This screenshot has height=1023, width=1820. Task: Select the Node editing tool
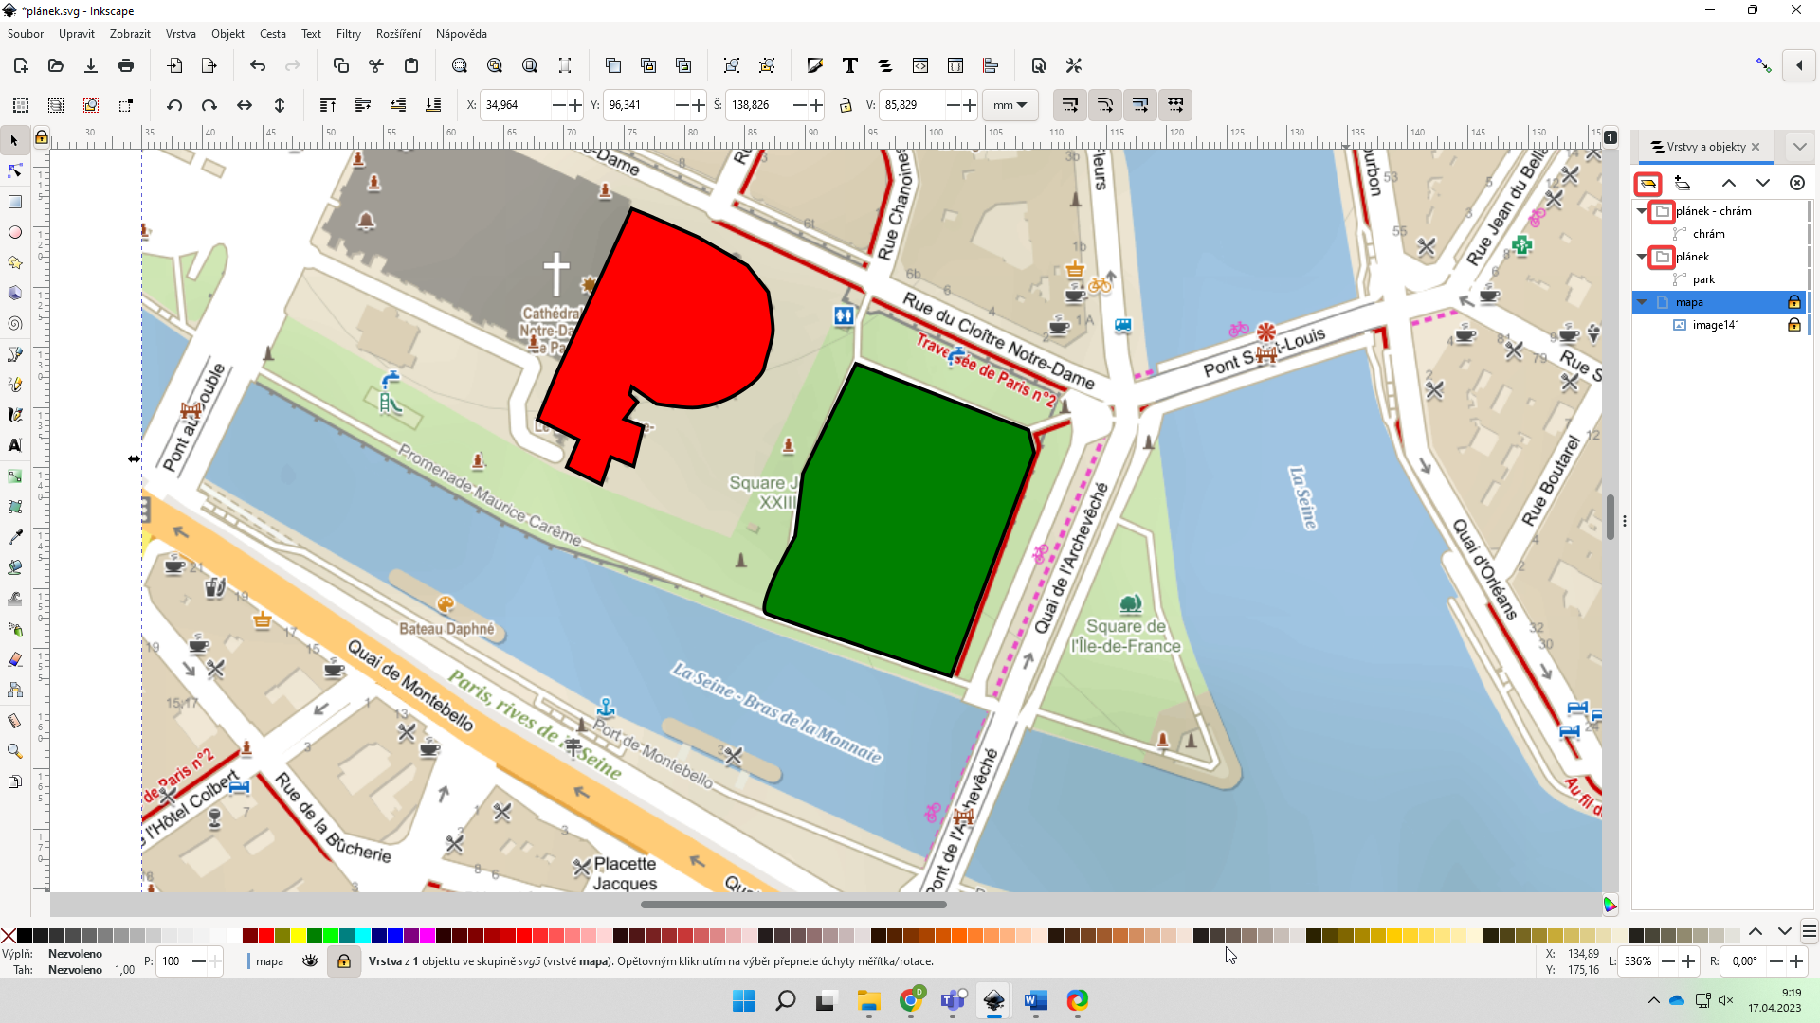pyautogui.click(x=14, y=170)
